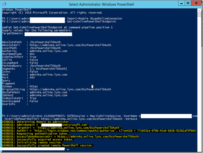Click the 'UserInfo' property label
The image size is (203, 153).
click(9, 104)
